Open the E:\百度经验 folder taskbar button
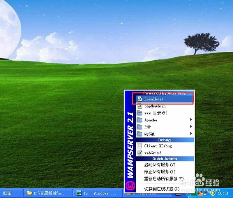 click(48, 193)
